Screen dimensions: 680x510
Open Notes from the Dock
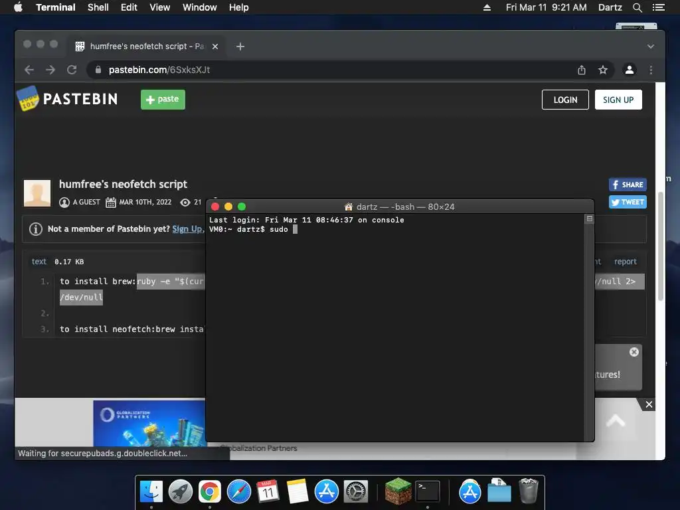coord(297,492)
